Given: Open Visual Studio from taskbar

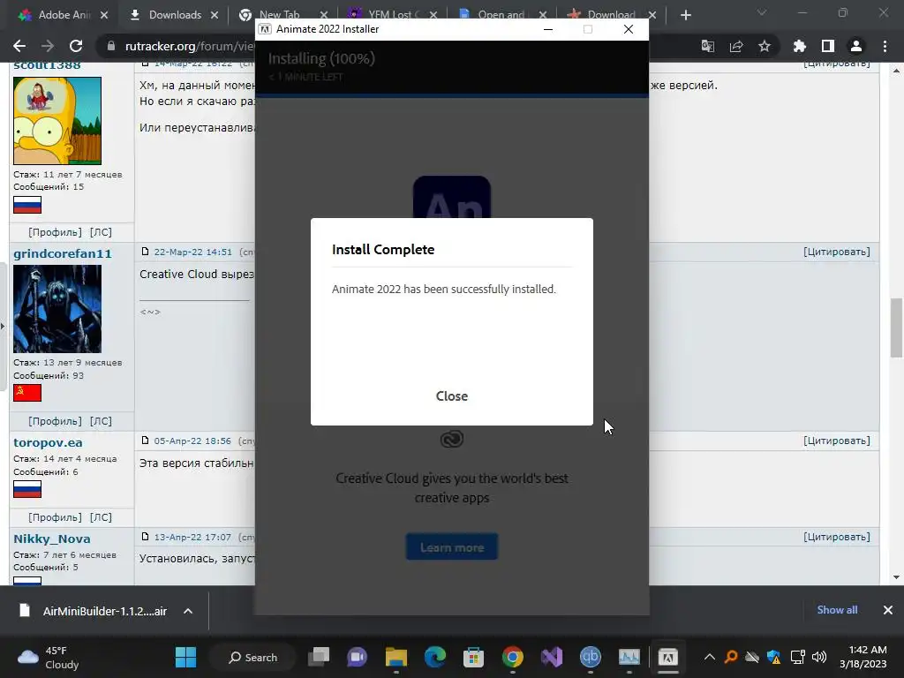Looking at the screenshot, I should click(x=551, y=657).
